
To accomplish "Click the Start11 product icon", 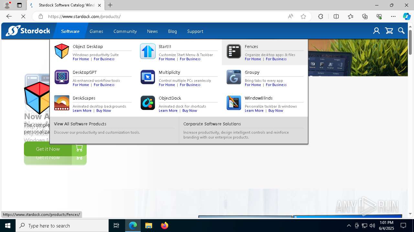I will [x=148, y=52].
